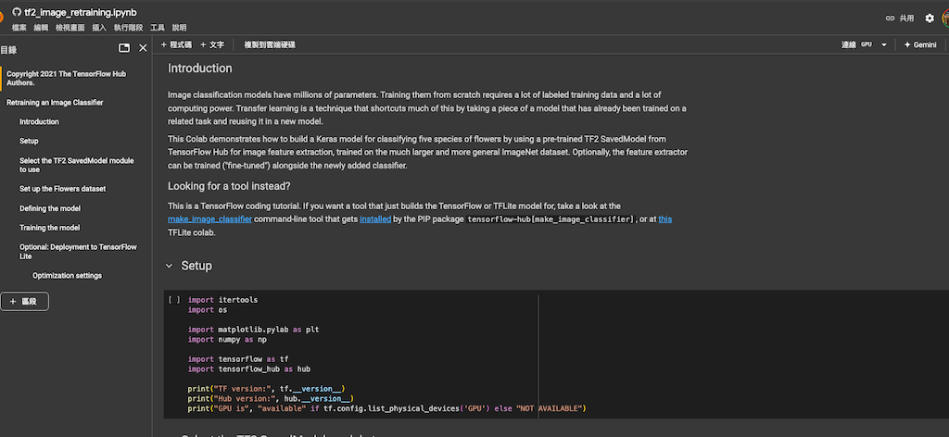
Task: Click 複製到雲端硬碟 copy to Drive
Action: coord(270,44)
